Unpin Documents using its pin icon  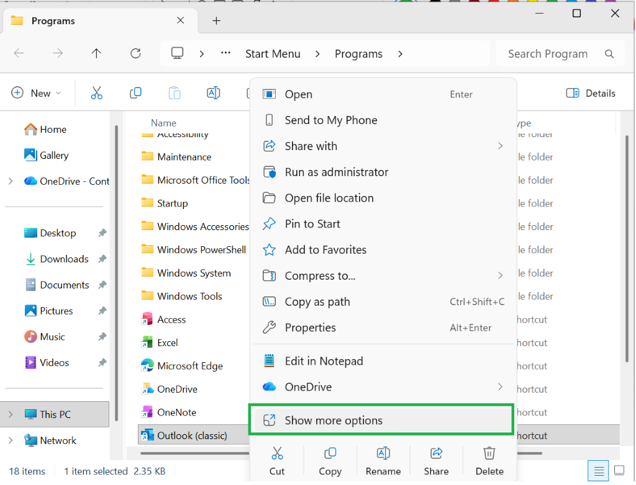[x=102, y=285]
